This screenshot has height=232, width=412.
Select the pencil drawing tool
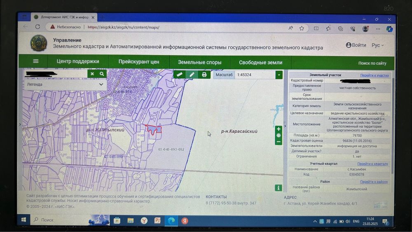(192, 75)
